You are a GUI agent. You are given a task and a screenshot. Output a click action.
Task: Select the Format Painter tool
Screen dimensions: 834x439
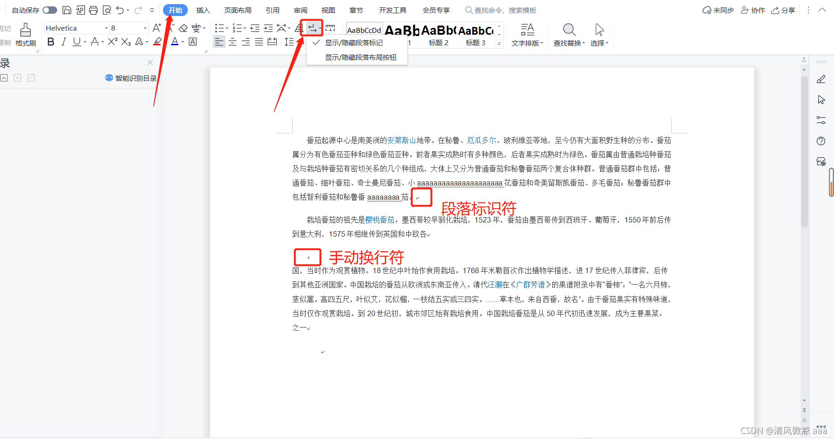(x=26, y=34)
